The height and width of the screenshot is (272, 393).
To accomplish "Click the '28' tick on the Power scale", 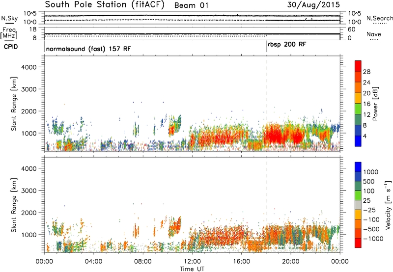I will (x=366, y=72).
